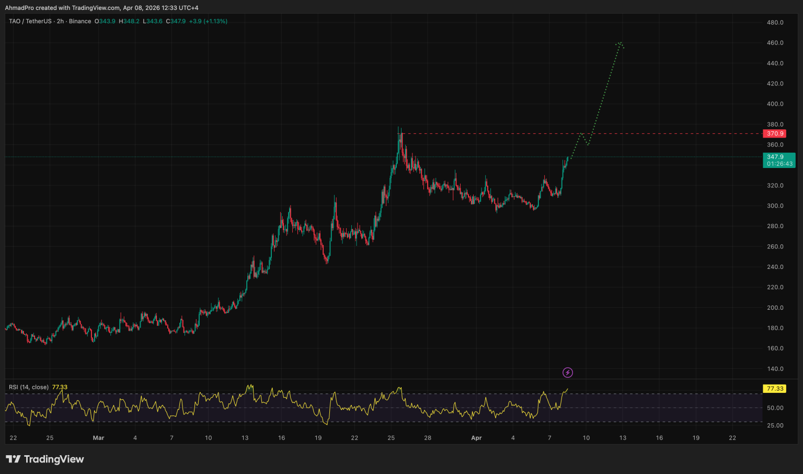Click the 140.0 label on price axis
The width and height of the screenshot is (803, 474).
tap(775, 369)
